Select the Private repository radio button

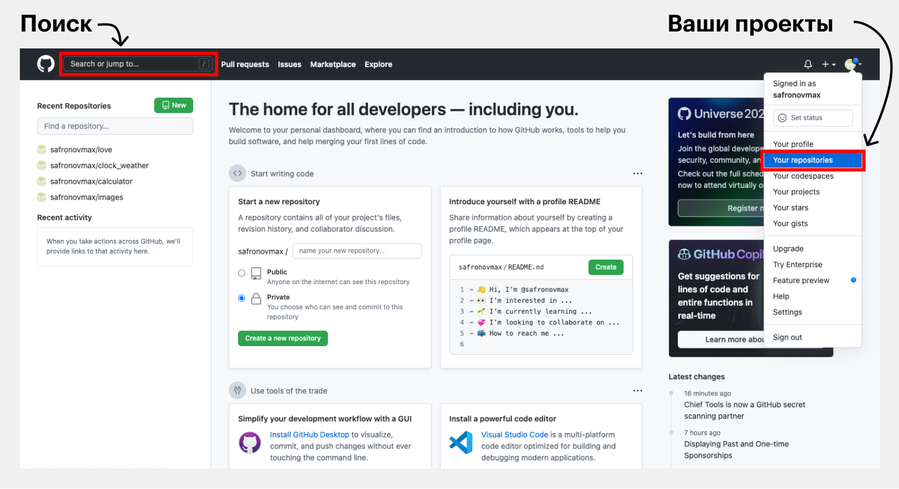tap(242, 298)
